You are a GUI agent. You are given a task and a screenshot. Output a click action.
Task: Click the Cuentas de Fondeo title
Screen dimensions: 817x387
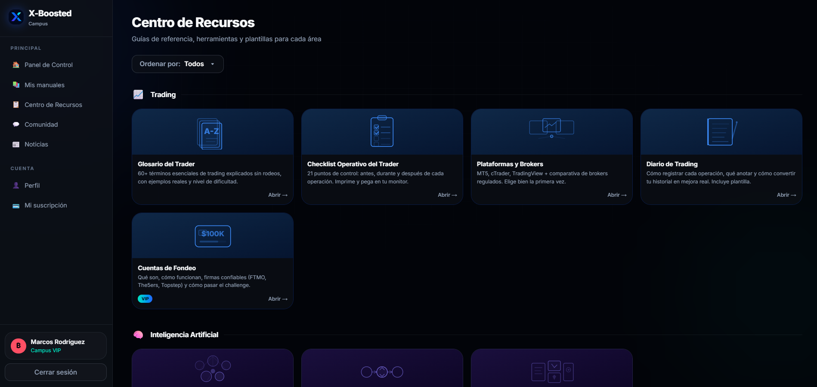[x=167, y=268]
